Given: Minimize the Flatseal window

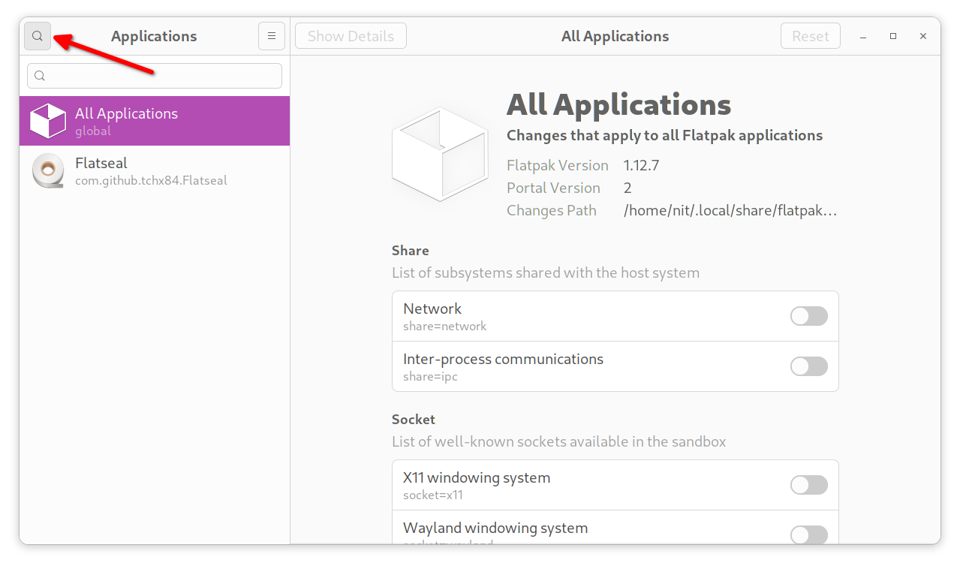Looking at the screenshot, I should point(863,36).
